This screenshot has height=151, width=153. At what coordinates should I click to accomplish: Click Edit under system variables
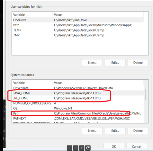point(115,131)
